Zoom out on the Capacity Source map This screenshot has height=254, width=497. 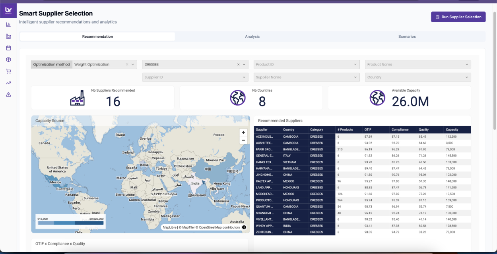243,140
